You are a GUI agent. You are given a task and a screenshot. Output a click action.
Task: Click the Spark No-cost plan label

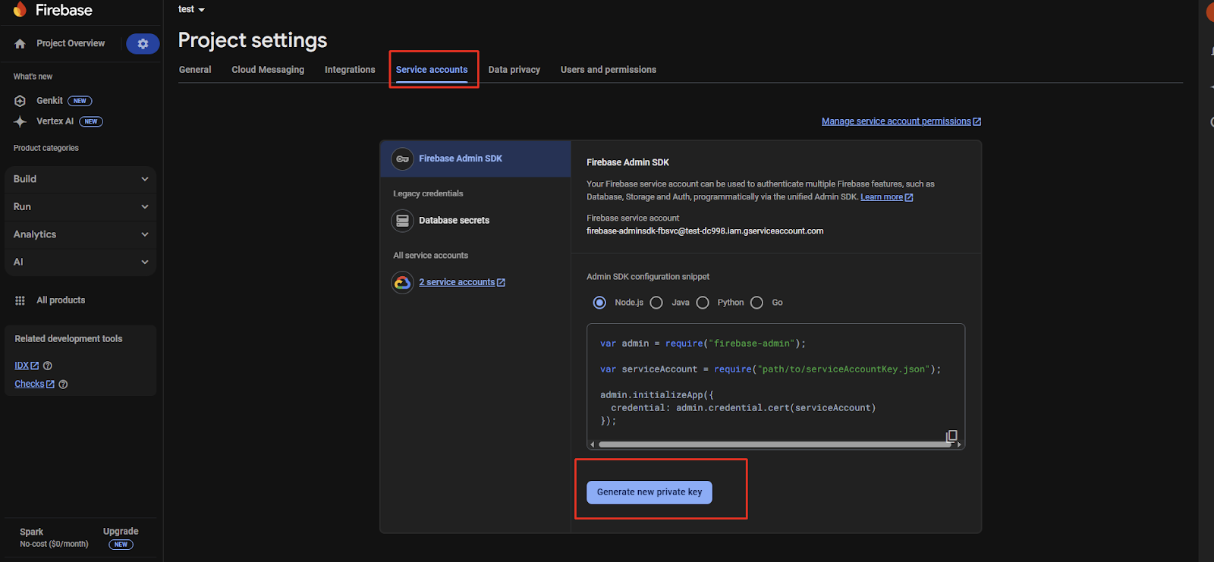(54, 538)
